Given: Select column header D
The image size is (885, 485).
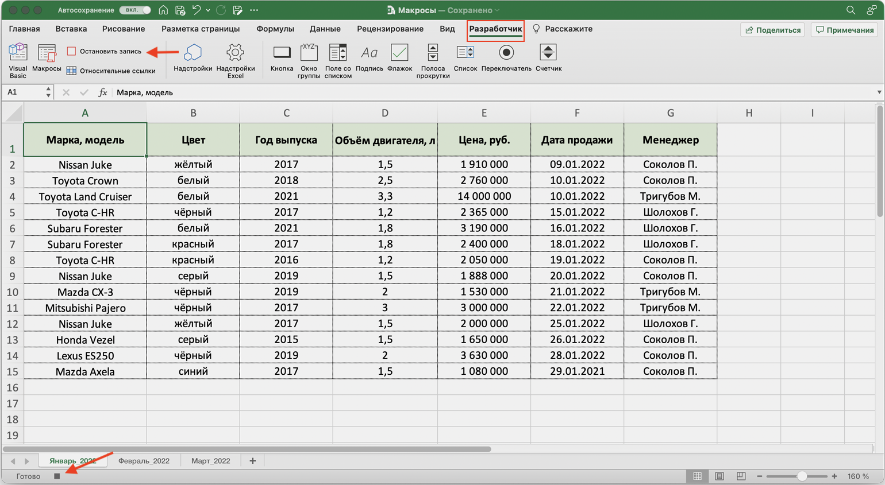Looking at the screenshot, I should coord(385,113).
